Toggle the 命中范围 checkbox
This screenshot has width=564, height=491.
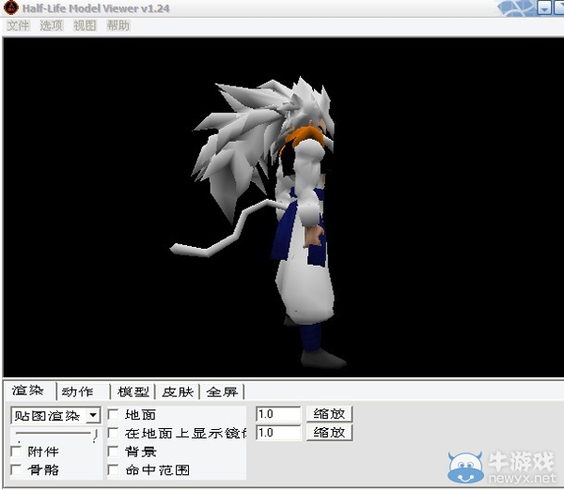pos(113,469)
